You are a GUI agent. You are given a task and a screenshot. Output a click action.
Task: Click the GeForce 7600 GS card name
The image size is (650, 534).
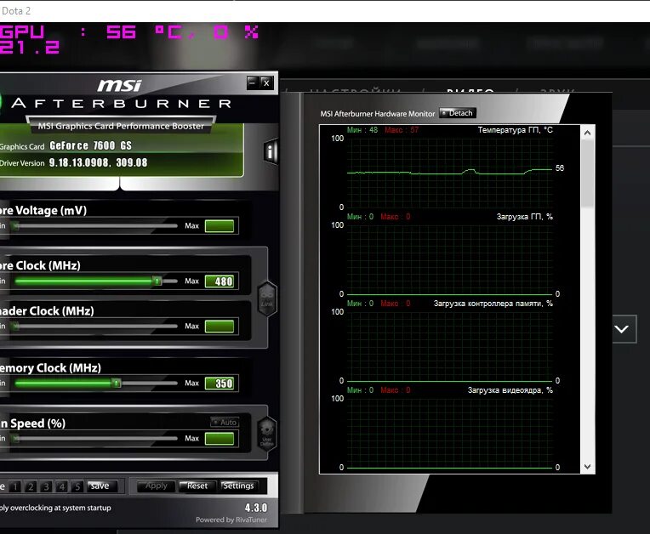point(90,145)
